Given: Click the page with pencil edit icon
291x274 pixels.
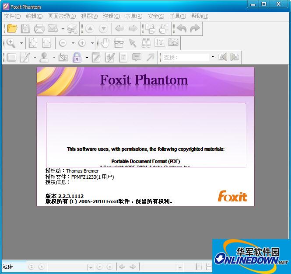Looking at the screenshot, I should (25, 57).
